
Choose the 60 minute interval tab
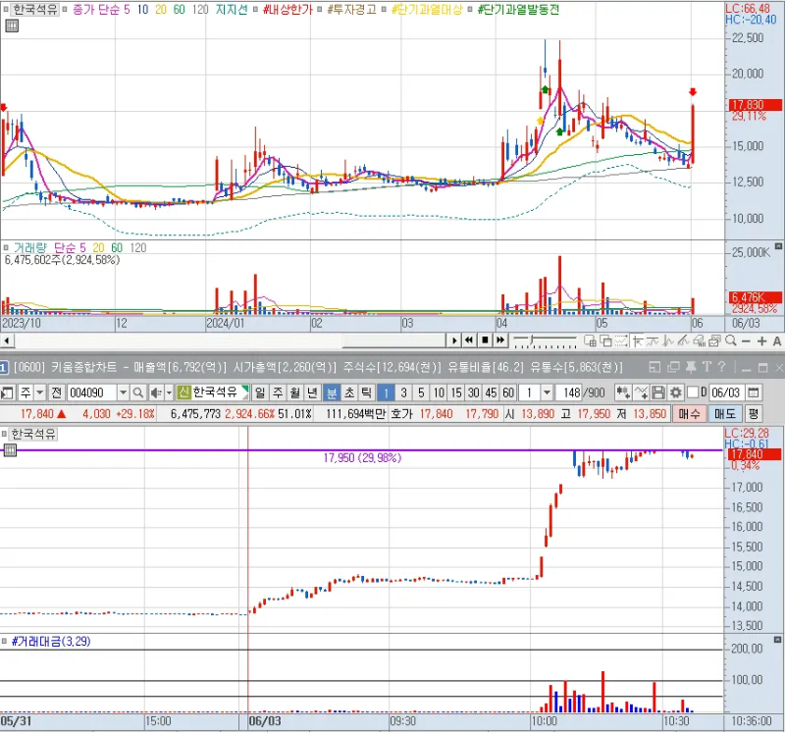pyautogui.click(x=508, y=392)
